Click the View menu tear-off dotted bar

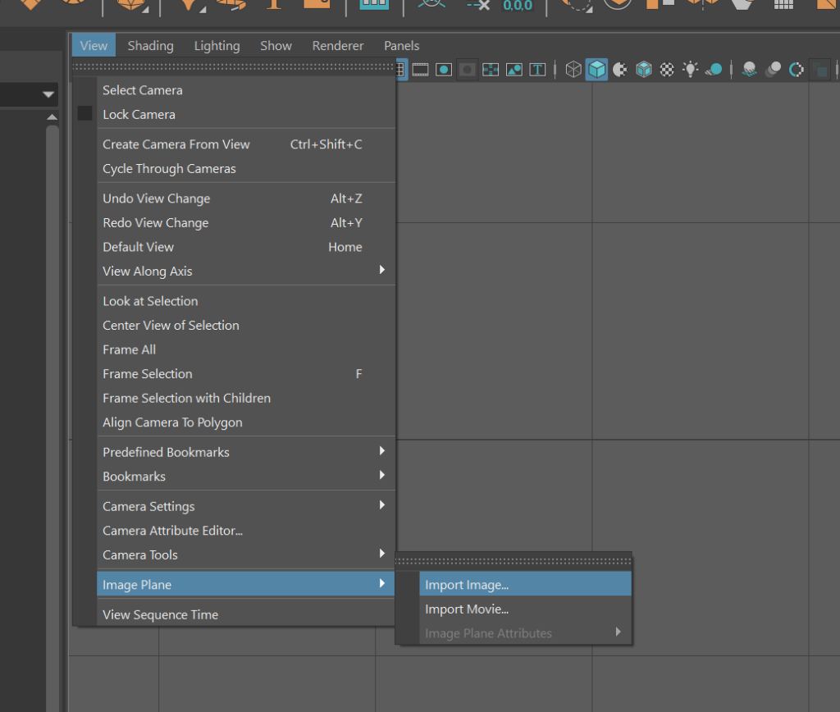tap(234, 66)
